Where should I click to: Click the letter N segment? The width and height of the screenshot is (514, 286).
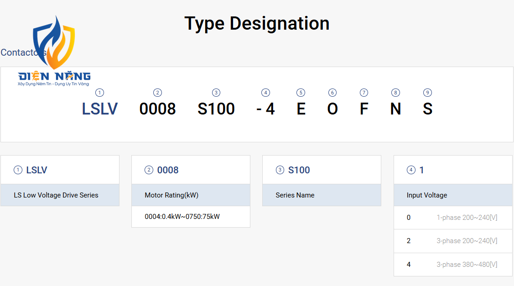click(x=396, y=109)
